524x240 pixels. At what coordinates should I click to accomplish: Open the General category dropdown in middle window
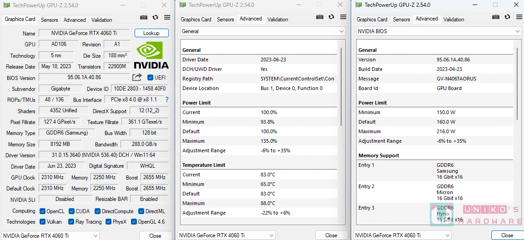(262, 31)
